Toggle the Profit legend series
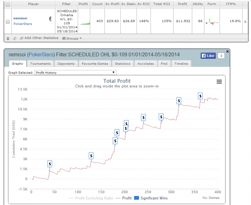Image resolution: width=251 pixels, height=205 pixels. 124,198
